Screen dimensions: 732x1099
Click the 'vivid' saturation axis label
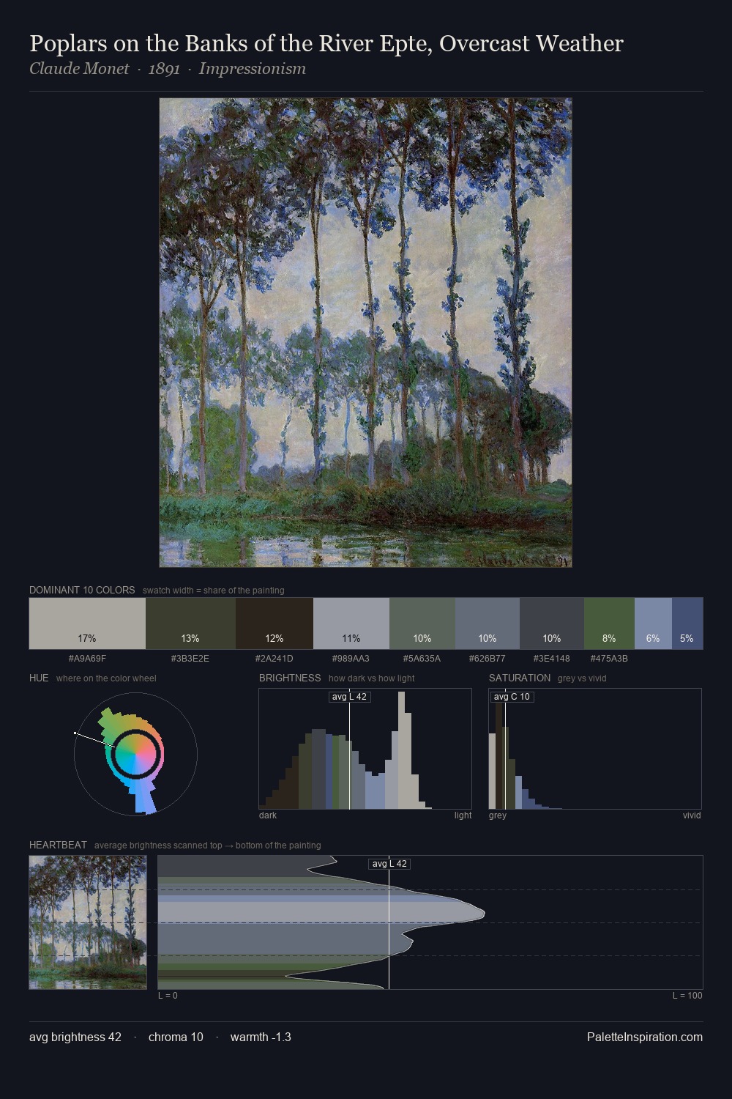coord(692,815)
